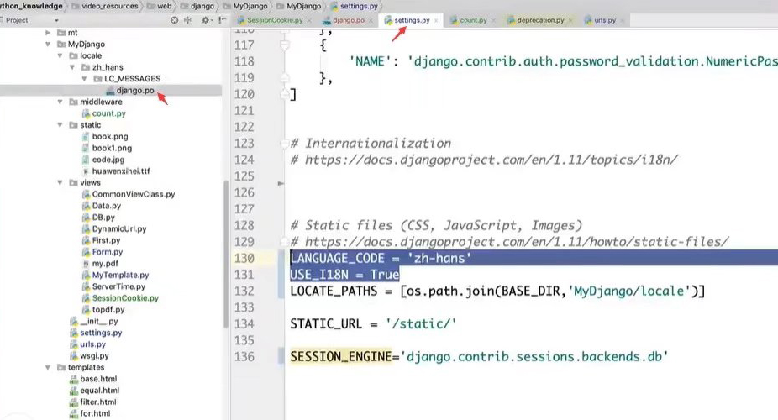Click the SESSION_ENGINE line in editor
This screenshot has height=420, width=778.
(479, 356)
